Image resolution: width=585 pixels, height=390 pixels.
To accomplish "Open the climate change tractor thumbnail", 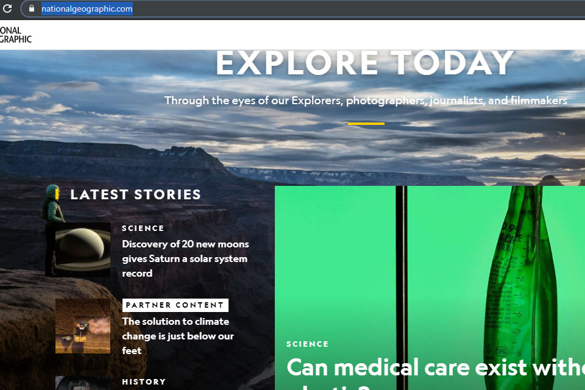I will click(x=83, y=326).
